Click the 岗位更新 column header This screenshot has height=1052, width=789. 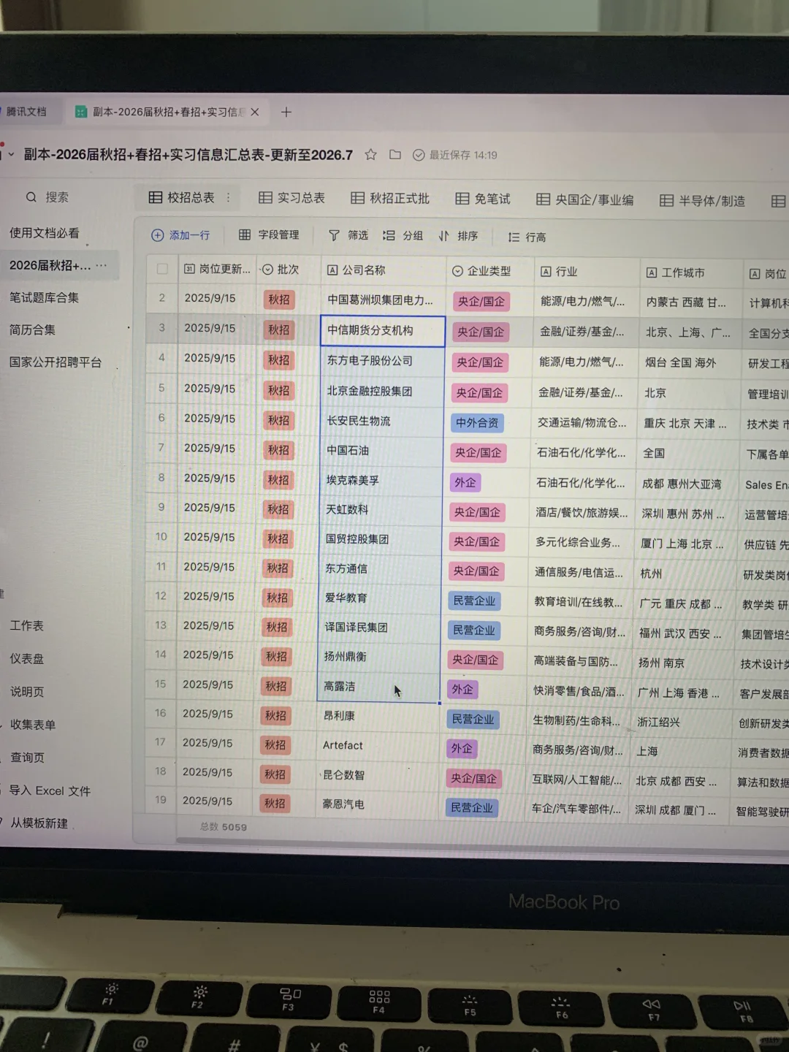(x=217, y=269)
